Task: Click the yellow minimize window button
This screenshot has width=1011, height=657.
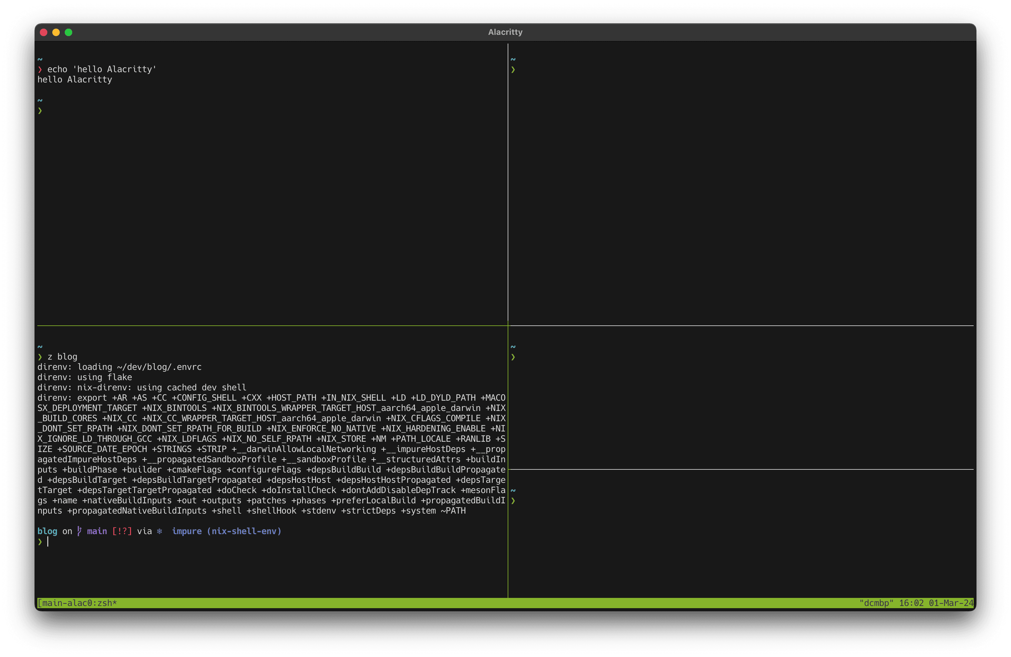Action: click(56, 32)
